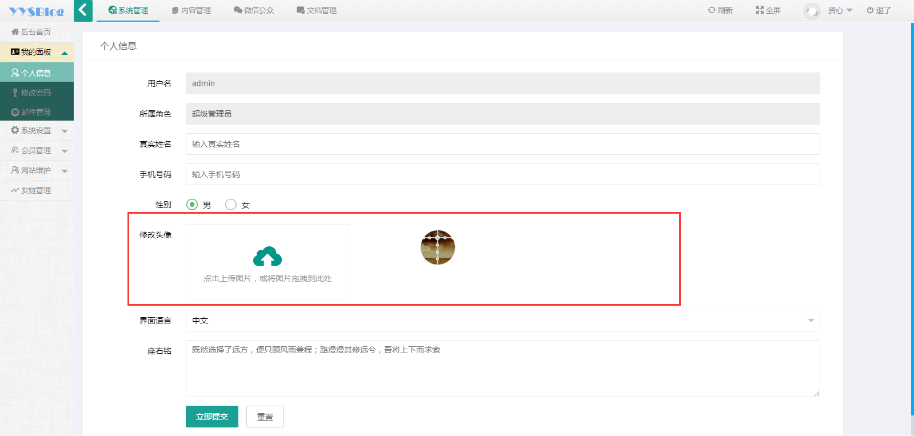Viewport: 914px width, 436px height.
Task: Open 邮件管理 in sidebar
Action: click(37, 111)
